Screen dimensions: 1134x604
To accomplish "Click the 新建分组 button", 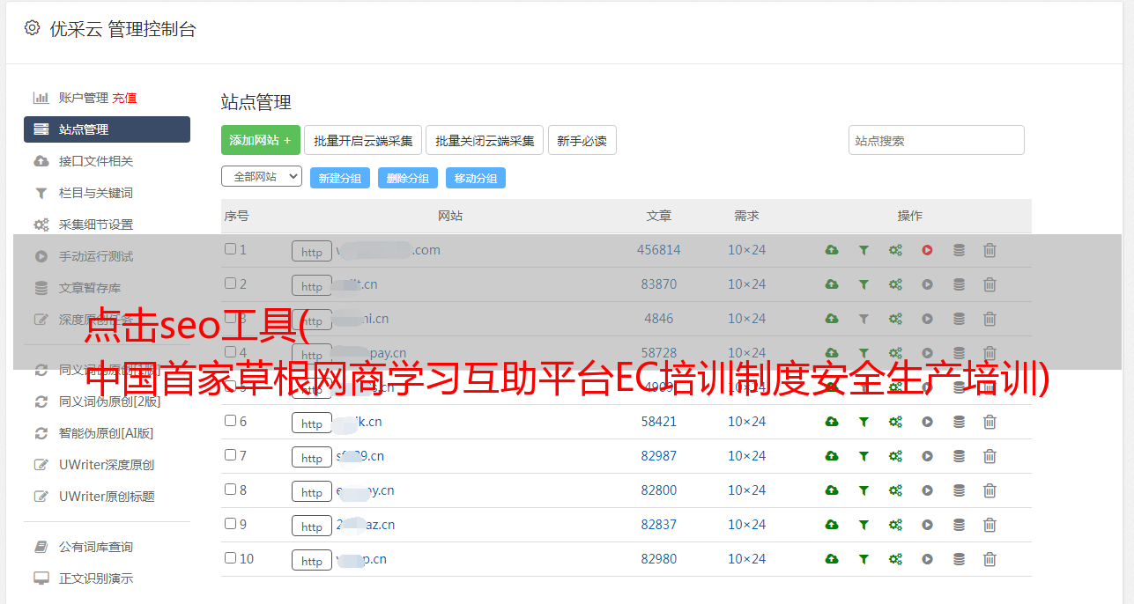I will [x=340, y=178].
